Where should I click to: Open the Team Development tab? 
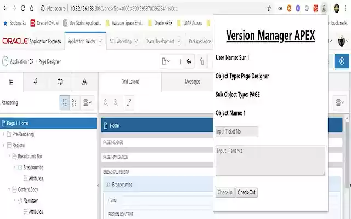coord(160,41)
